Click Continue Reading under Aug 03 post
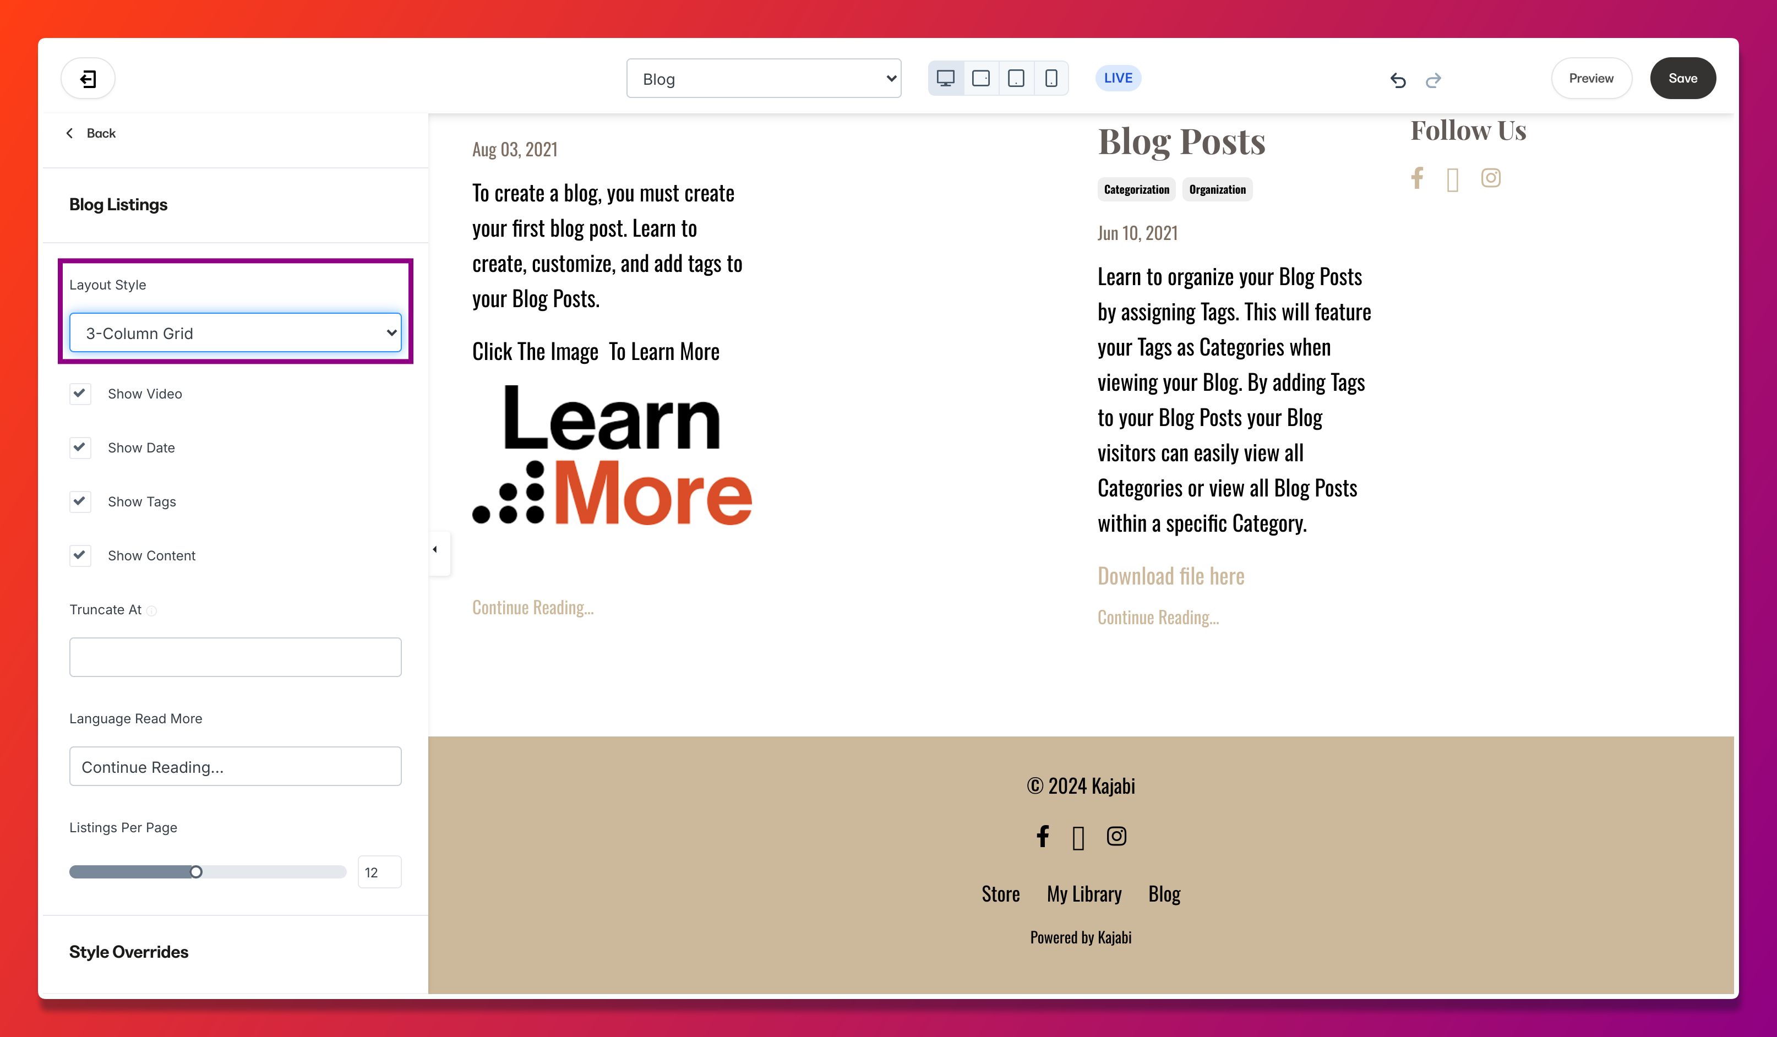The width and height of the screenshot is (1777, 1037). coord(533,608)
